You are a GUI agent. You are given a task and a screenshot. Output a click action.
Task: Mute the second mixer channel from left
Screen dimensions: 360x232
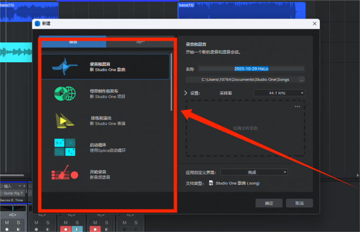pos(37,222)
